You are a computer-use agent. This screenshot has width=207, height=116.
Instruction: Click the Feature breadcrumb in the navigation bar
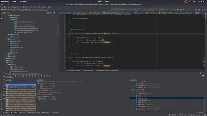[x=20, y=10]
